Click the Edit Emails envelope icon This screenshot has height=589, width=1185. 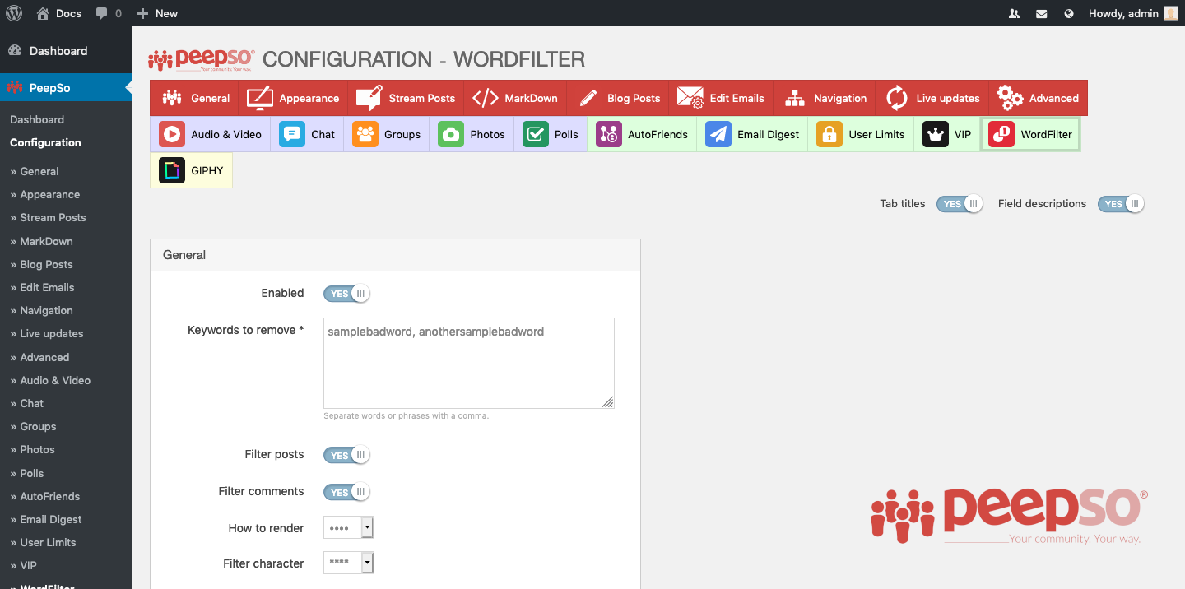(x=690, y=98)
